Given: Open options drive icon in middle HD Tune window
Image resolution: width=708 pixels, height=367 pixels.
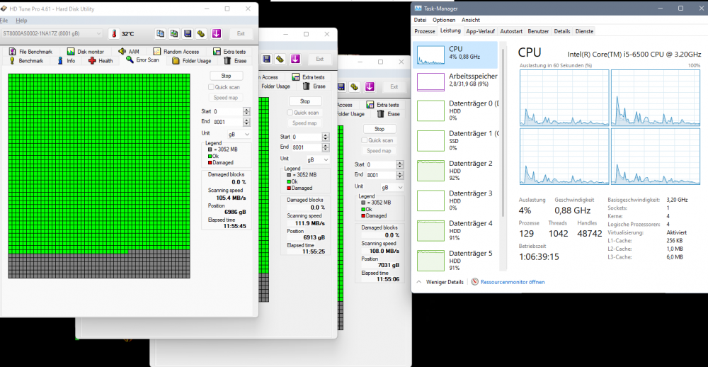Looking at the screenshot, I should [x=280, y=60].
